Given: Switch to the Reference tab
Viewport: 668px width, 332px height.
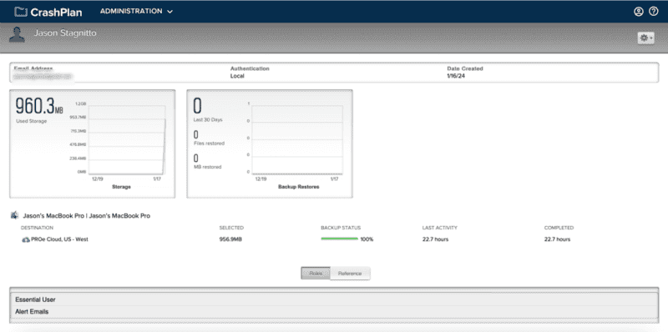Looking at the screenshot, I should point(350,274).
